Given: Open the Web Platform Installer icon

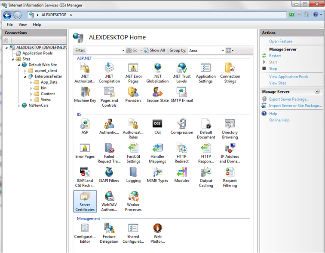Looking at the screenshot, I should point(157,233).
